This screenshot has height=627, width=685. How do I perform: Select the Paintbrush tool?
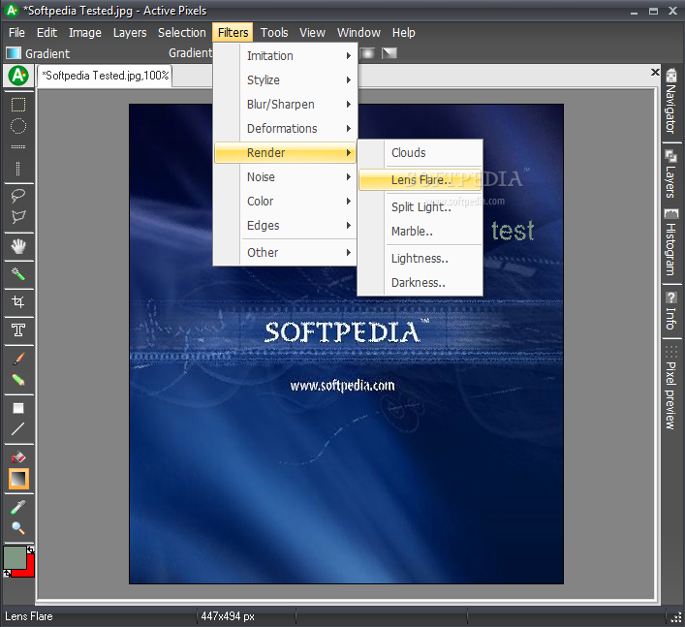pyautogui.click(x=17, y=359)
